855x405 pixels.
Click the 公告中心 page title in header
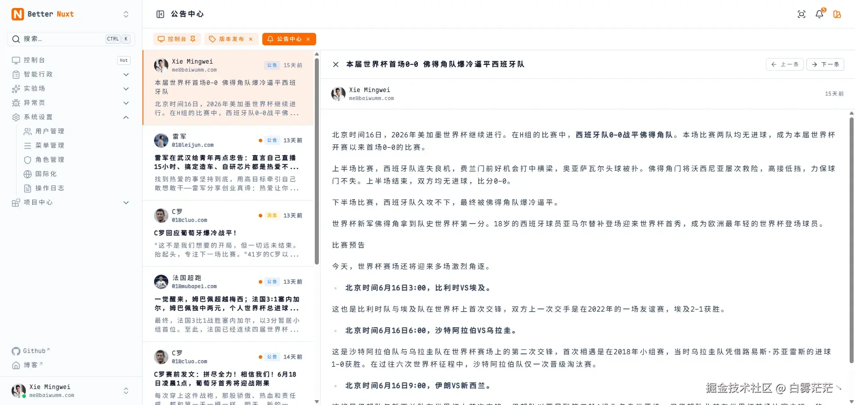(x=187, y=14)
